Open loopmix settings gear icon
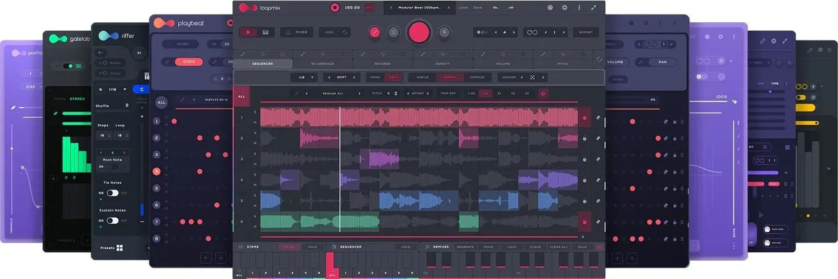This screenshot has height=279, width=838. [x=564, y=7]
